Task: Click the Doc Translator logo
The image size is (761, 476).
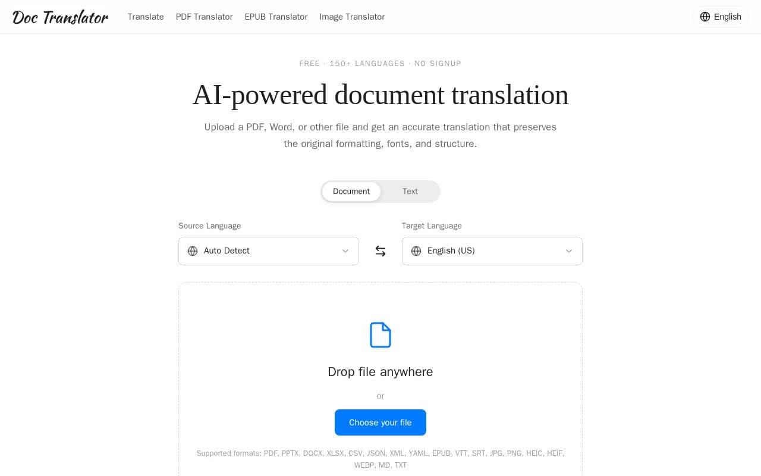Action: point(60,17)
